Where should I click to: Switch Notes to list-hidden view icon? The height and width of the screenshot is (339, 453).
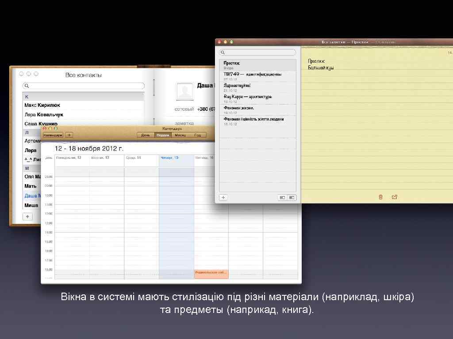click(x=282, y=197)
